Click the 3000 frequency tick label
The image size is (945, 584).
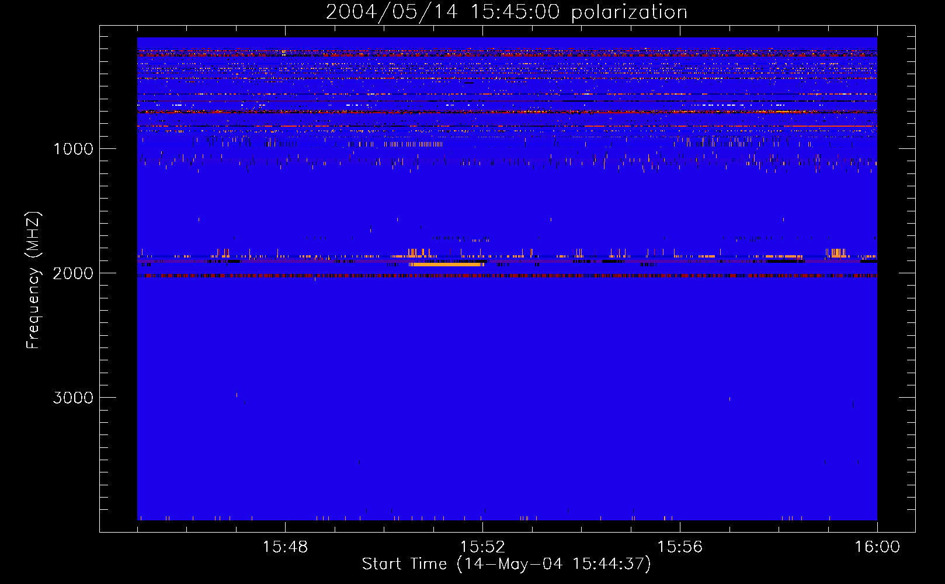point(73,398)
